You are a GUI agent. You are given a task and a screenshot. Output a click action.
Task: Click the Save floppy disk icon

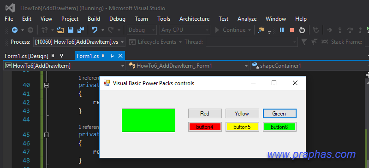(71, 30)
